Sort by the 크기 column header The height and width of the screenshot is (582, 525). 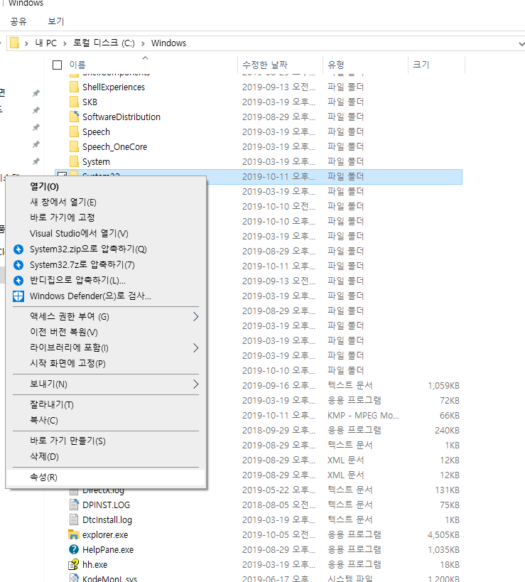pyautogui.click(x=421, y=65)
